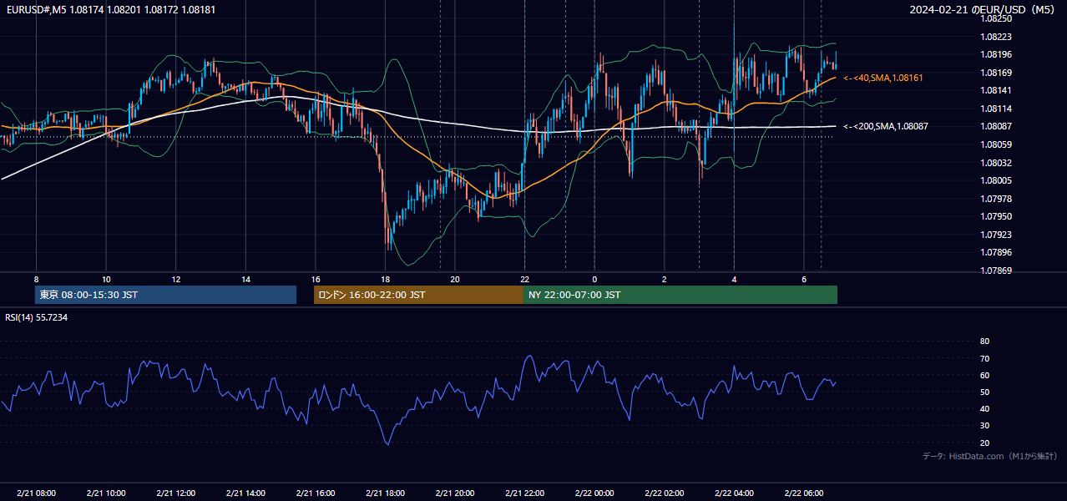Click the NY 22:00-07:00 JST session bar
This screenshot has width=1067, height=501.
pos(680,295)
